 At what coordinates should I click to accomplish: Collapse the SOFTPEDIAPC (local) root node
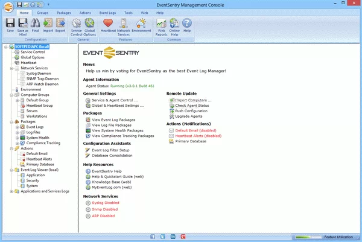[6, 47]
